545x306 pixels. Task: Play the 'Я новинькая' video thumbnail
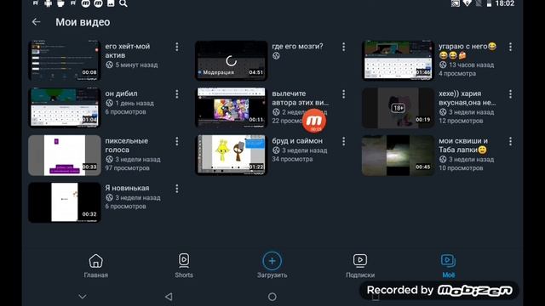click(65, 202)
